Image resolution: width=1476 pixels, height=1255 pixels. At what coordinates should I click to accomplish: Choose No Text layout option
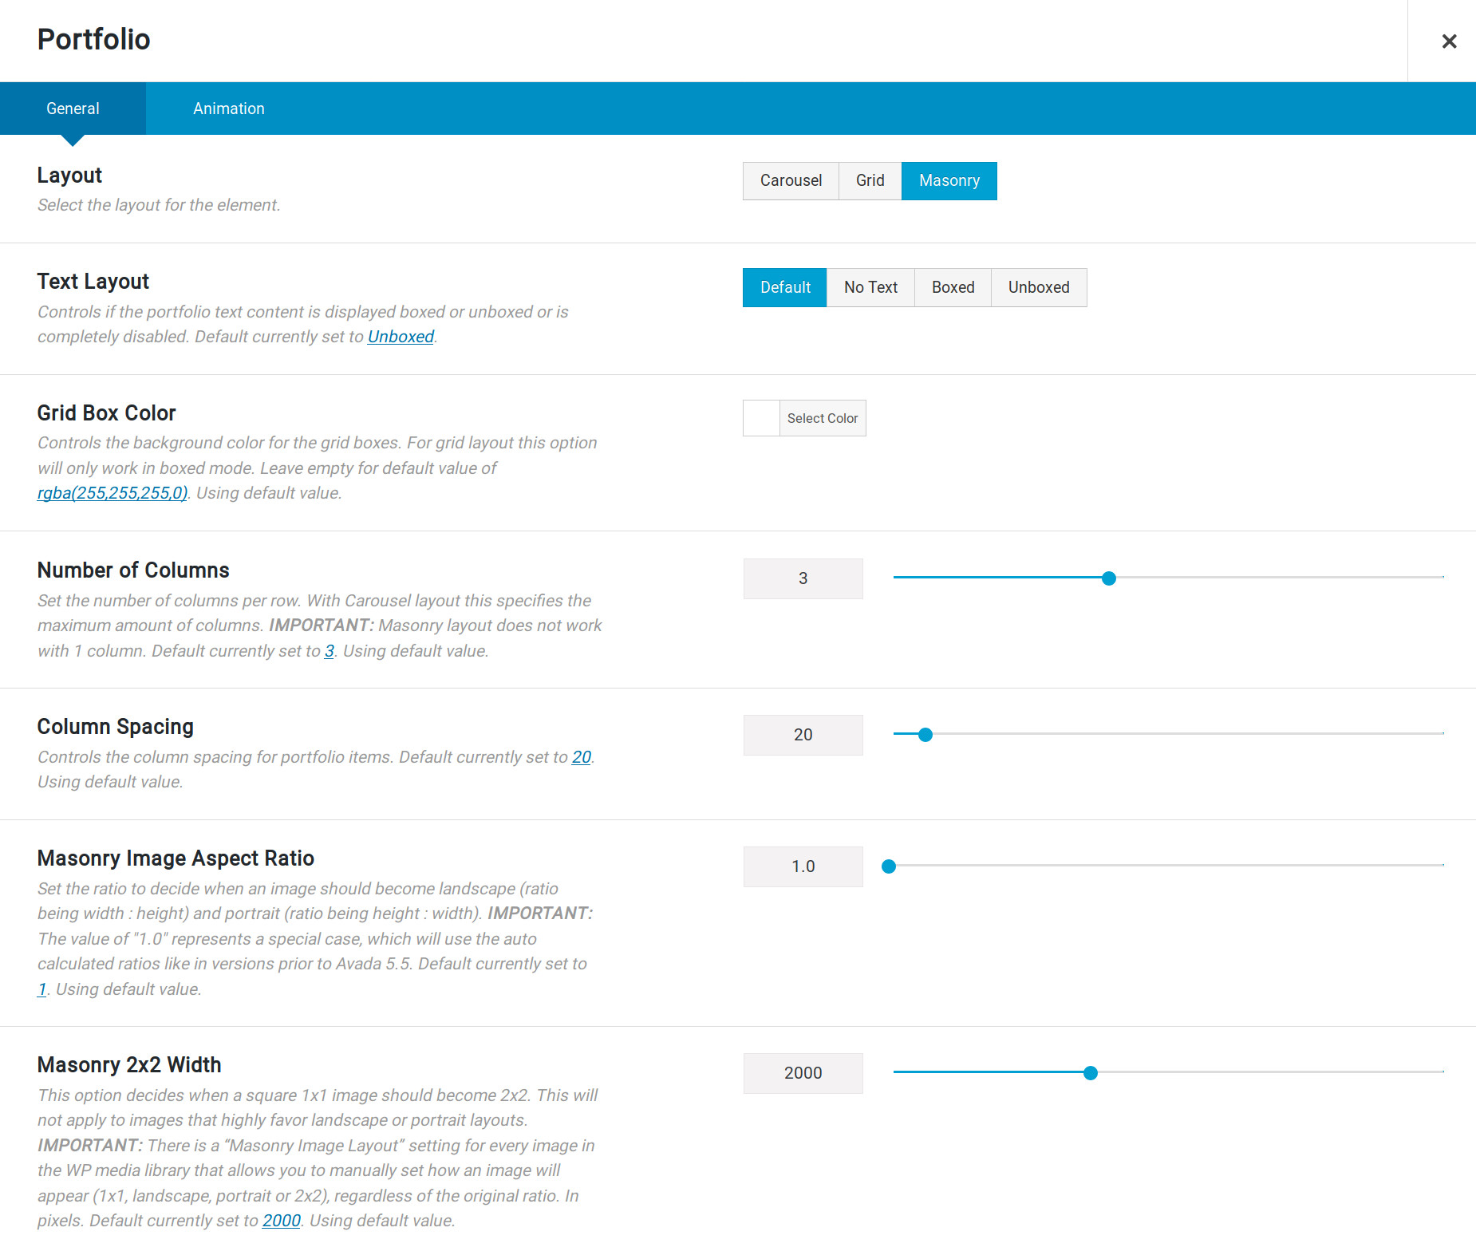point(870,288)
